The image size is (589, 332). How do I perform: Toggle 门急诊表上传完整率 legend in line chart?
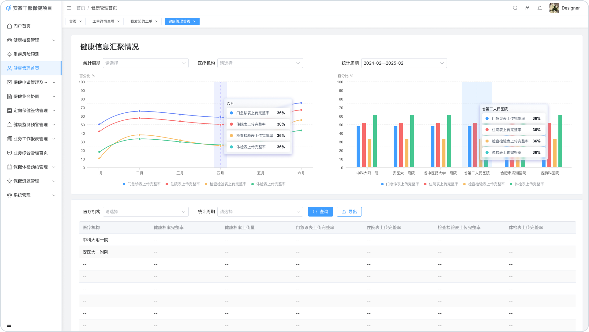142,184
